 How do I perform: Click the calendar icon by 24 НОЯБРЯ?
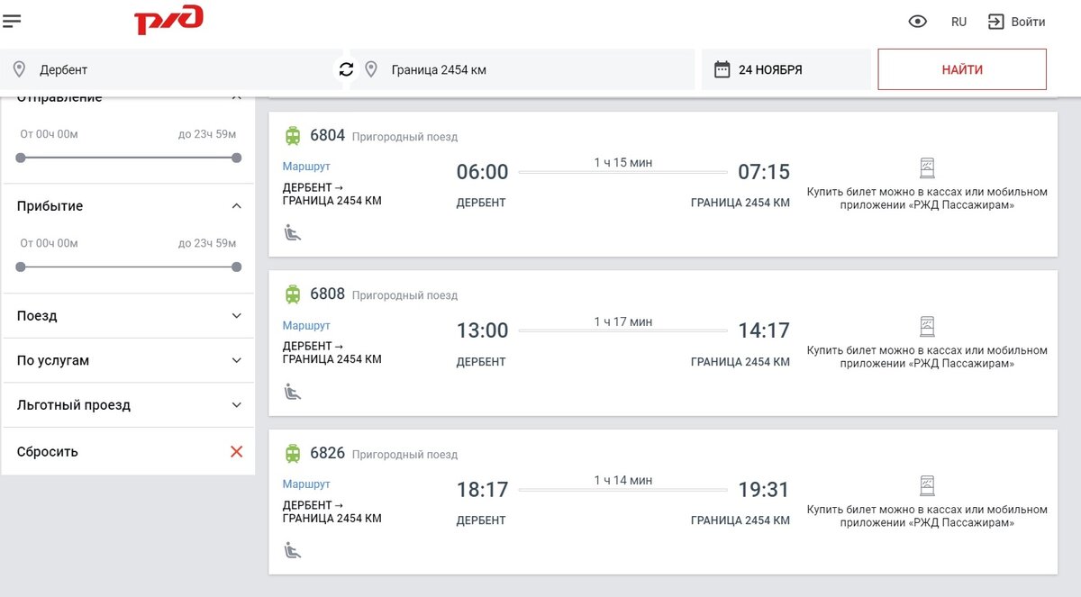[722, 69]
